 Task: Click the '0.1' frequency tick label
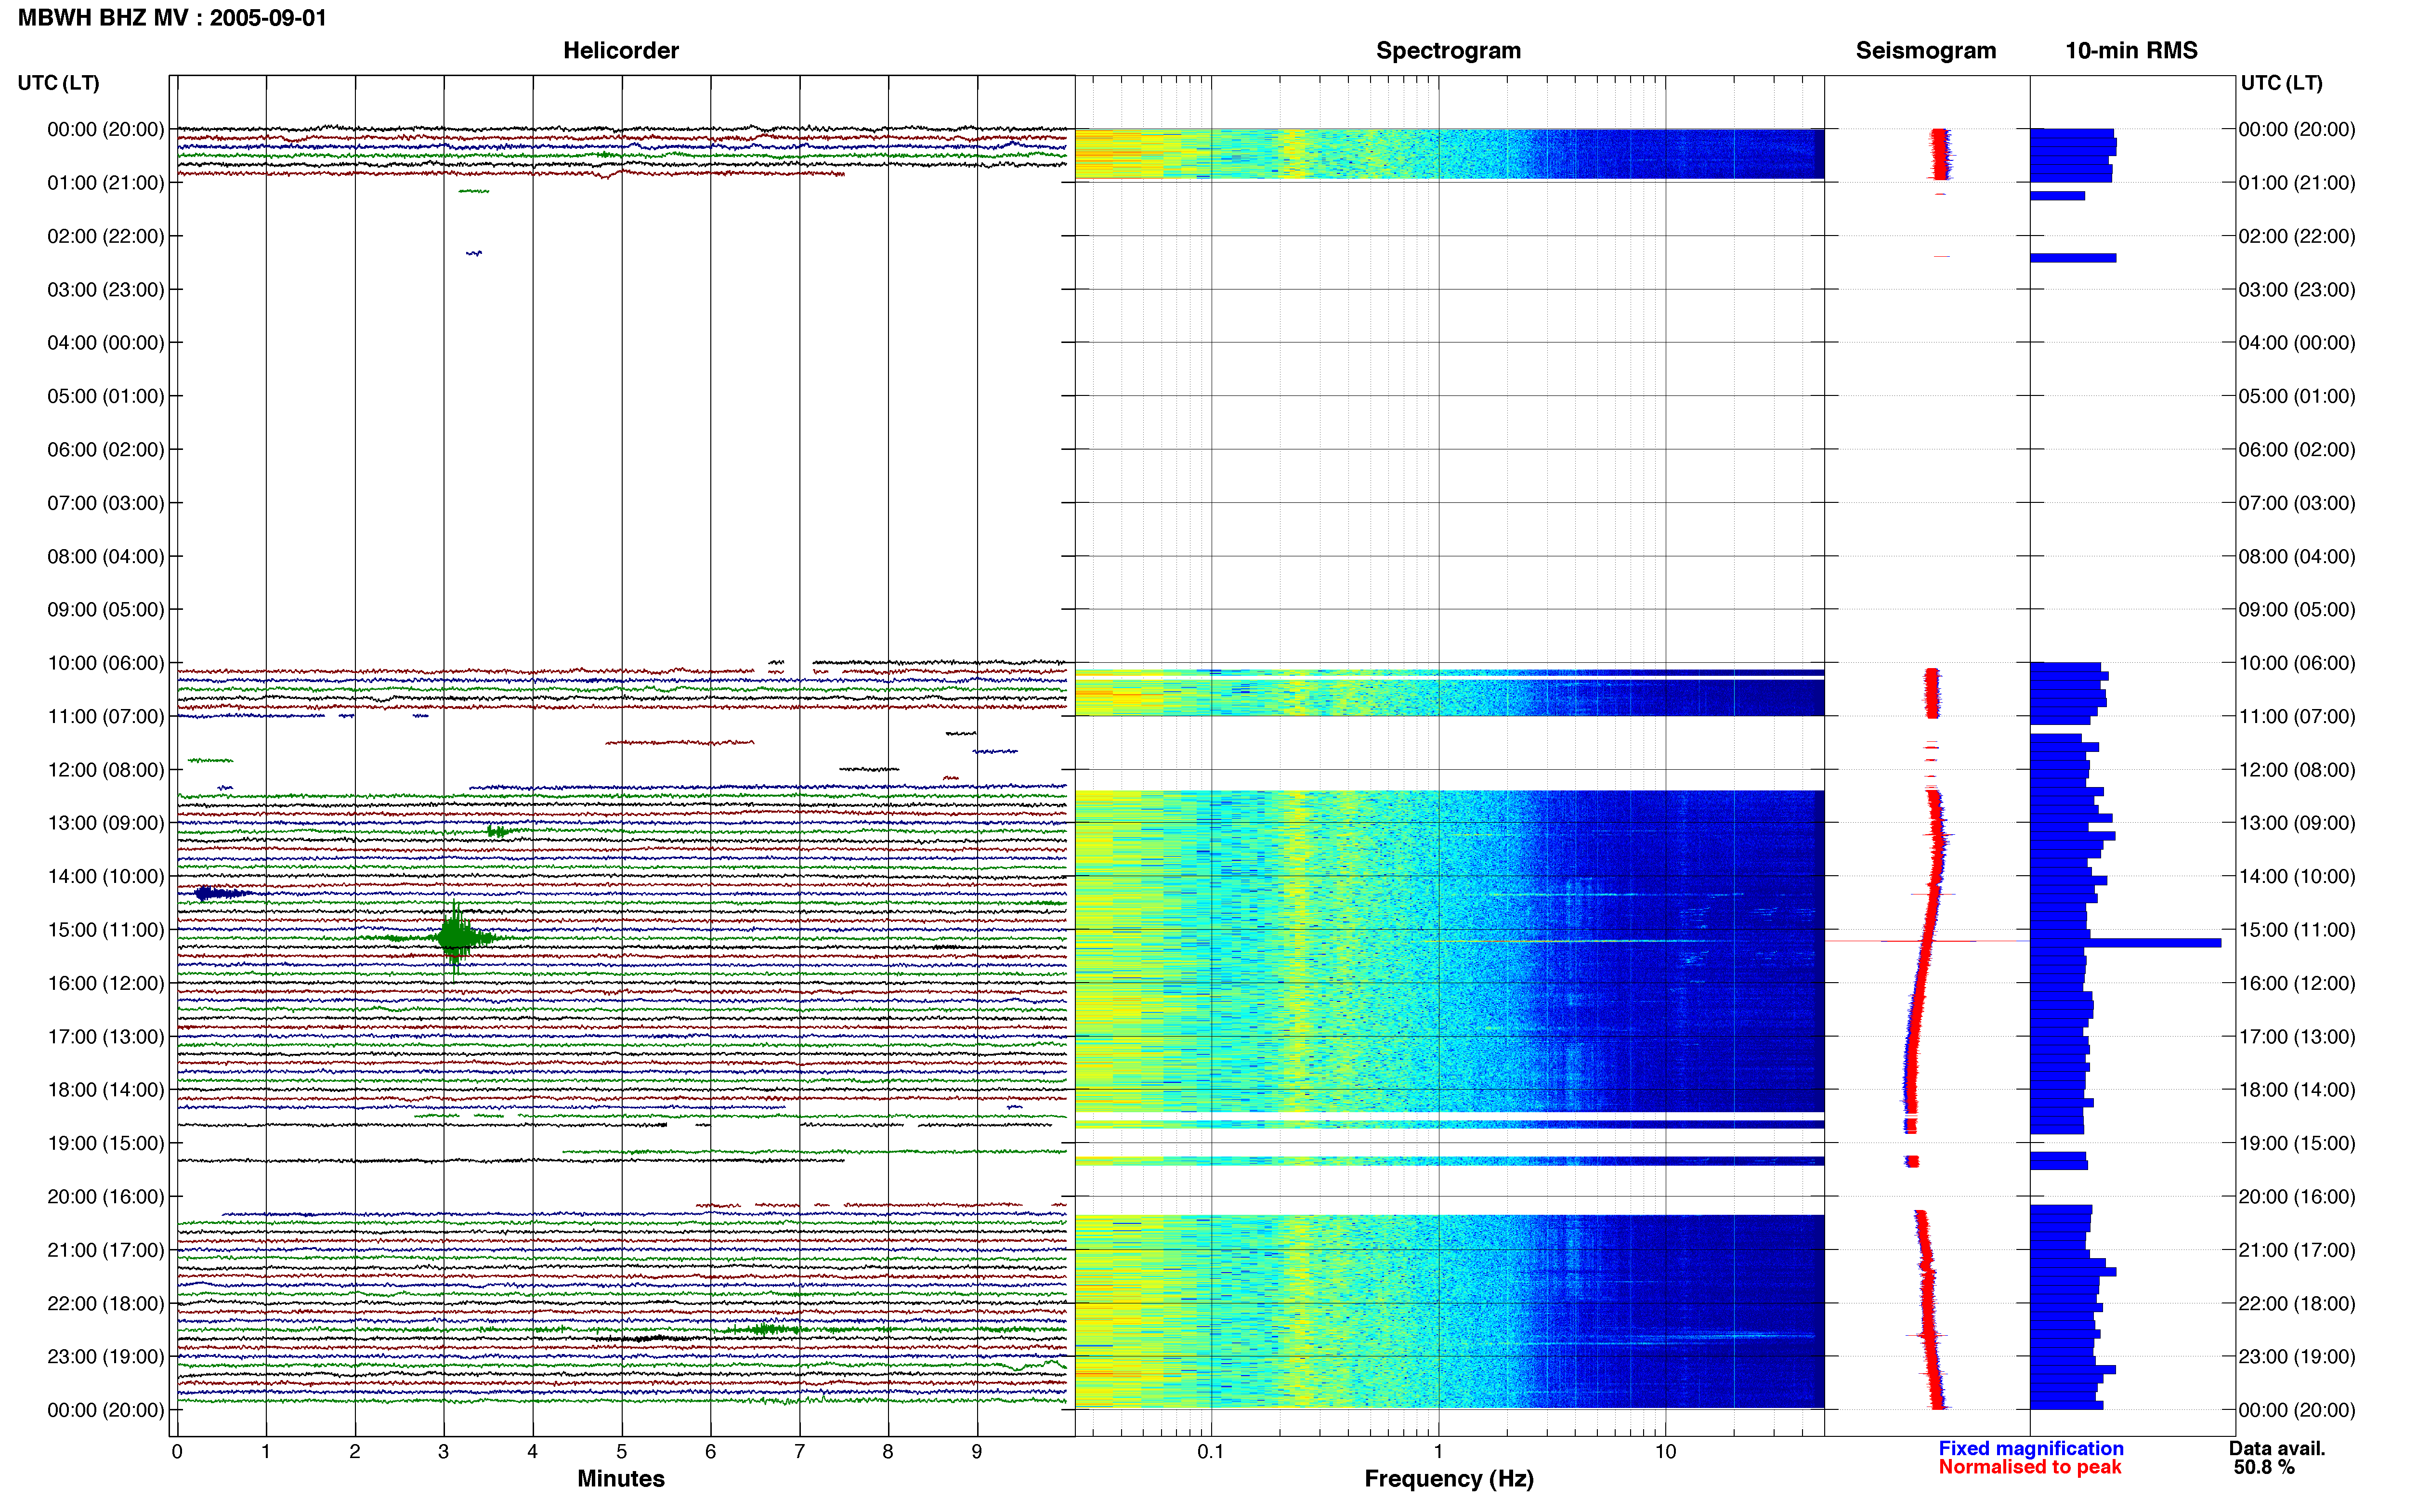[x=1211, y=1451]
